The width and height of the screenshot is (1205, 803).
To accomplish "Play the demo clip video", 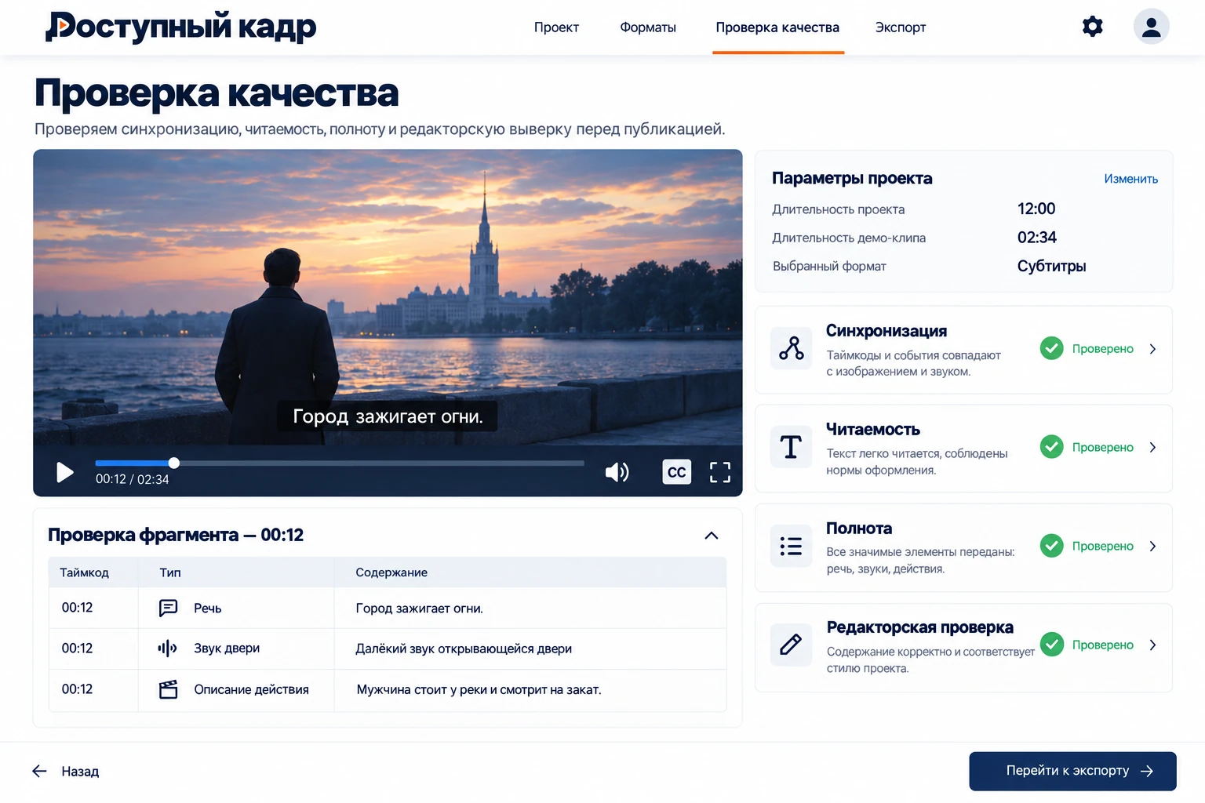I will (65, 472).
